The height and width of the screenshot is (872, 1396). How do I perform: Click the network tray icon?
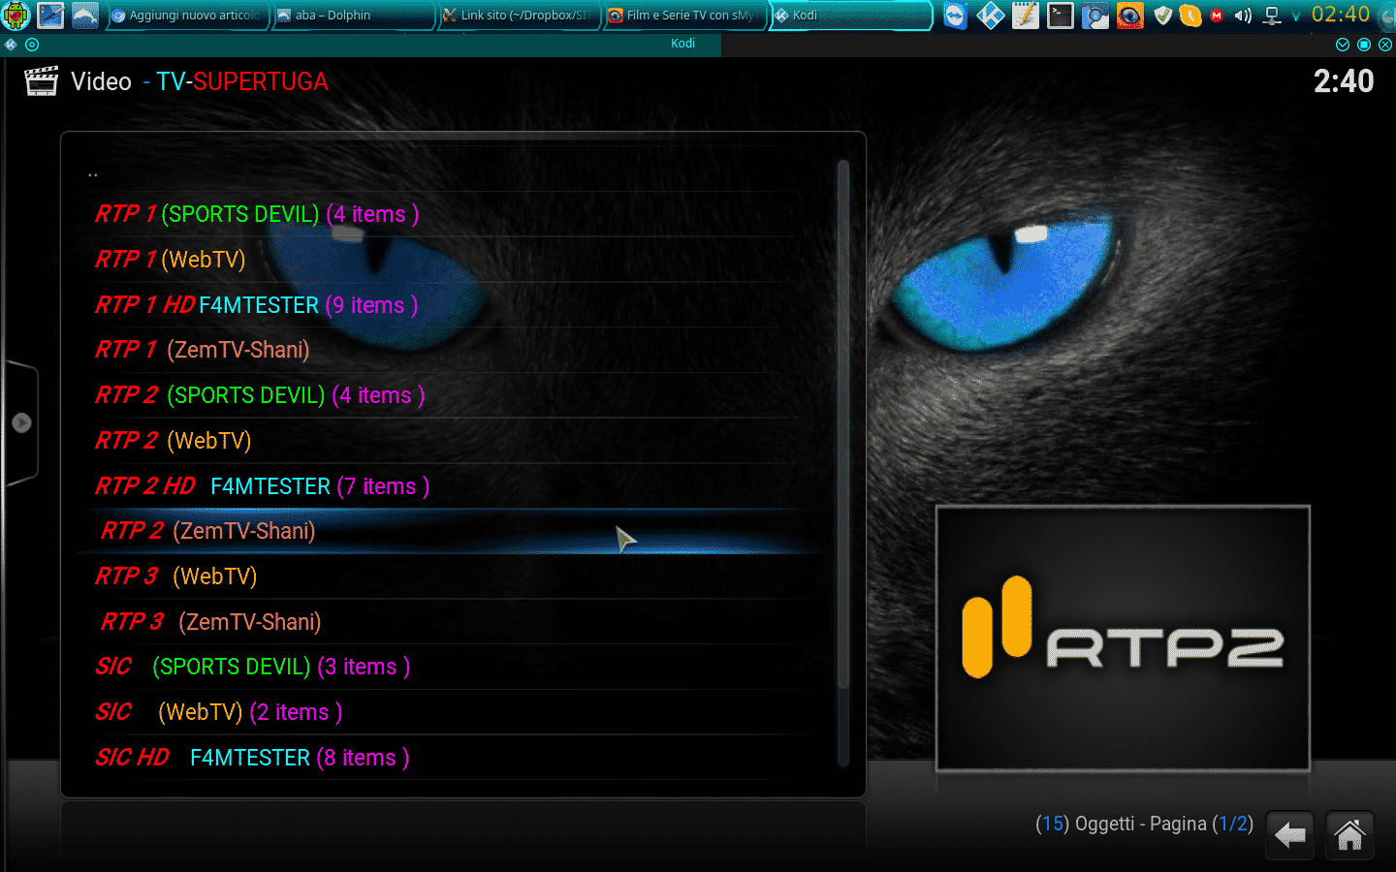pyautogui.click(x=1272, y=16)
